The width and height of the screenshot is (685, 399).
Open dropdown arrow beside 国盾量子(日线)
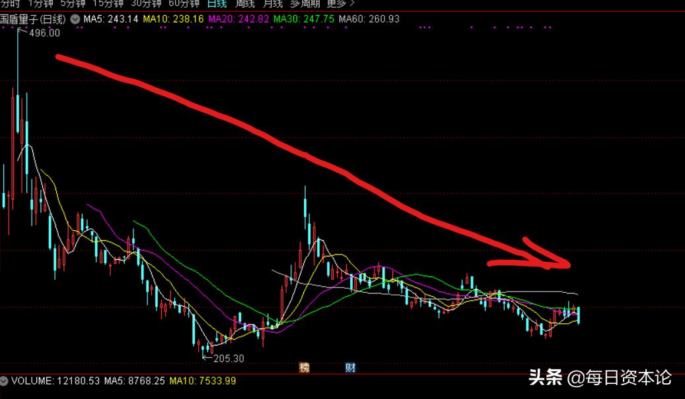pyautogui.click(x=75, y=19)
